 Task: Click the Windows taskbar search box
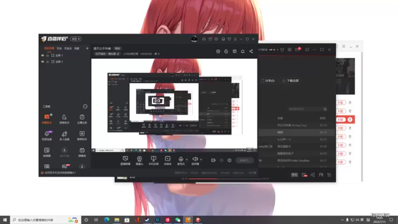[x=46, y=220]
